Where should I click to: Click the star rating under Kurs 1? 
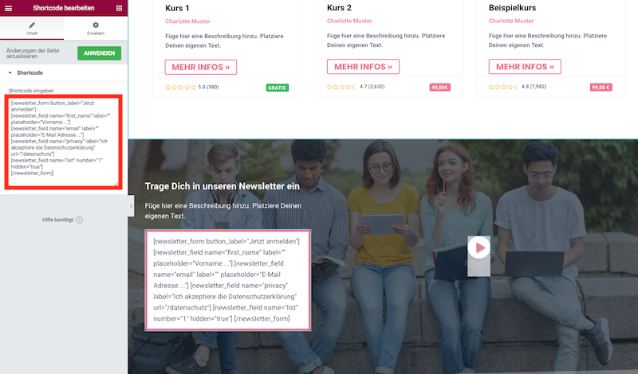pos(180,88)
